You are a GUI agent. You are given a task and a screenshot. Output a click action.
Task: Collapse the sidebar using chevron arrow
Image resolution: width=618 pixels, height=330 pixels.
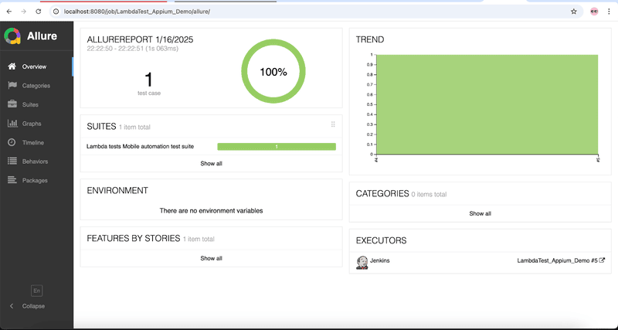[12, 306]
